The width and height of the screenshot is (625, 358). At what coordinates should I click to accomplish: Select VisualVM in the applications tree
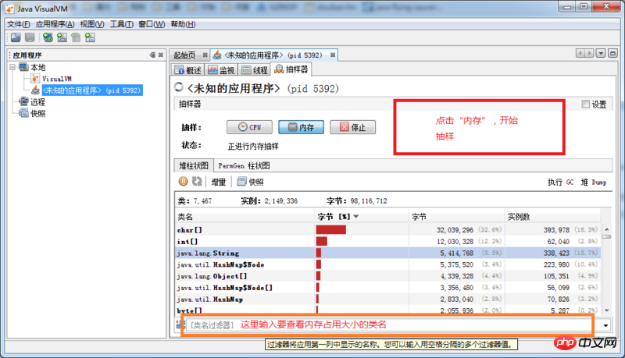[x=56, y=79]
